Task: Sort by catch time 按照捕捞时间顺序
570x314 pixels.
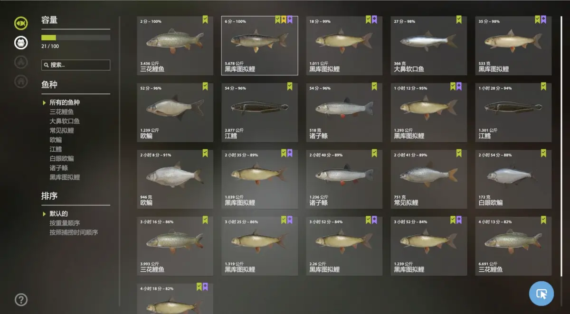Action: [x=74, y=232]
